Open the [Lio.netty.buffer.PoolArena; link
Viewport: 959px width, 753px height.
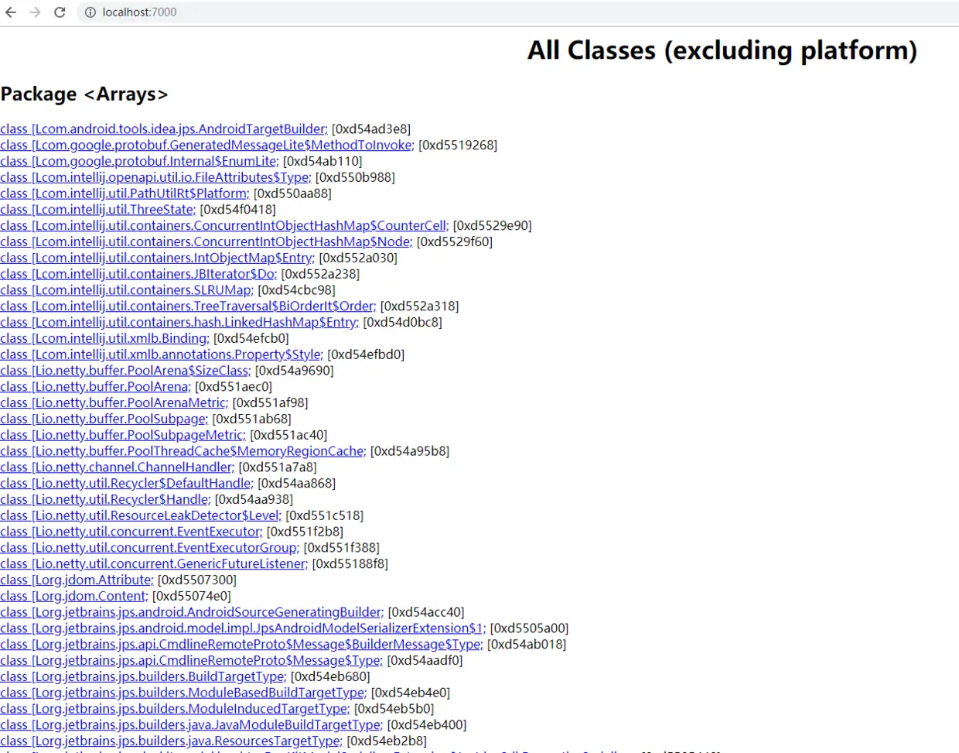(95, 387)
